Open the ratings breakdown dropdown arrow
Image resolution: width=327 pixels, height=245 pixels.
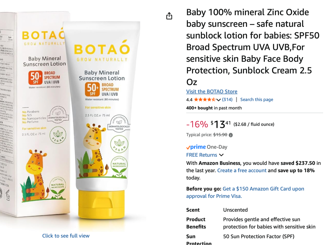click(x=219, y=100)
